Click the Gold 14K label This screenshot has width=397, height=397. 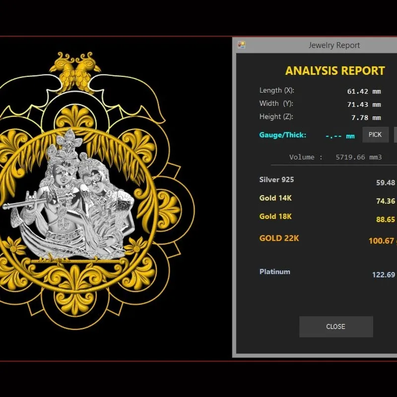(275, 198)
